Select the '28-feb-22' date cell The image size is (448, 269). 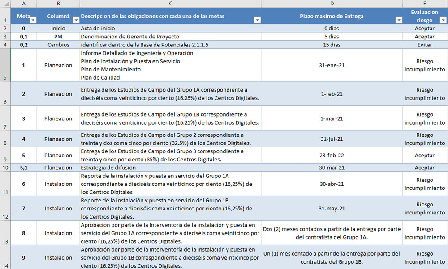point(332,156)
